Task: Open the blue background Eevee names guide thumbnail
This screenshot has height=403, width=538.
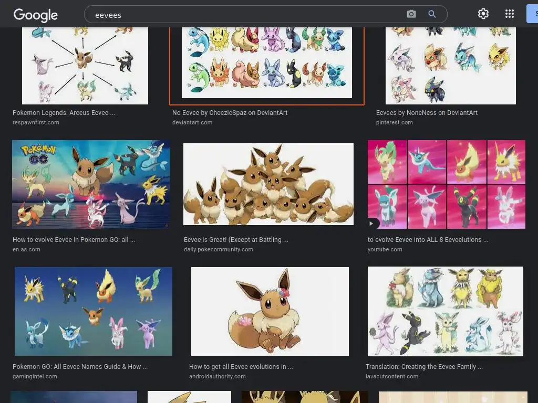Action: [94, 311]
